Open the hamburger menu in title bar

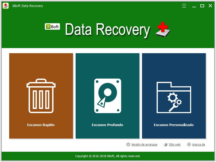tap(184, 6)
